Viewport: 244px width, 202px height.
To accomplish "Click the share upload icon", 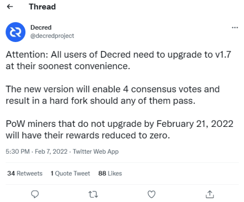I will click(210, 194).
